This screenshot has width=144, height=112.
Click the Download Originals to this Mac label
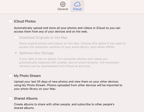click(x=43, y=38)
